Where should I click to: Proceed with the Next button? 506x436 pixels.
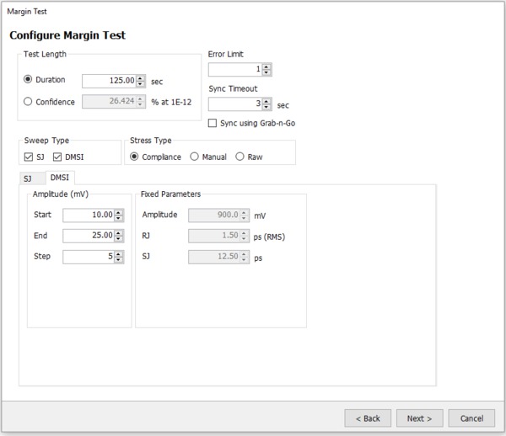coord(419,418)
